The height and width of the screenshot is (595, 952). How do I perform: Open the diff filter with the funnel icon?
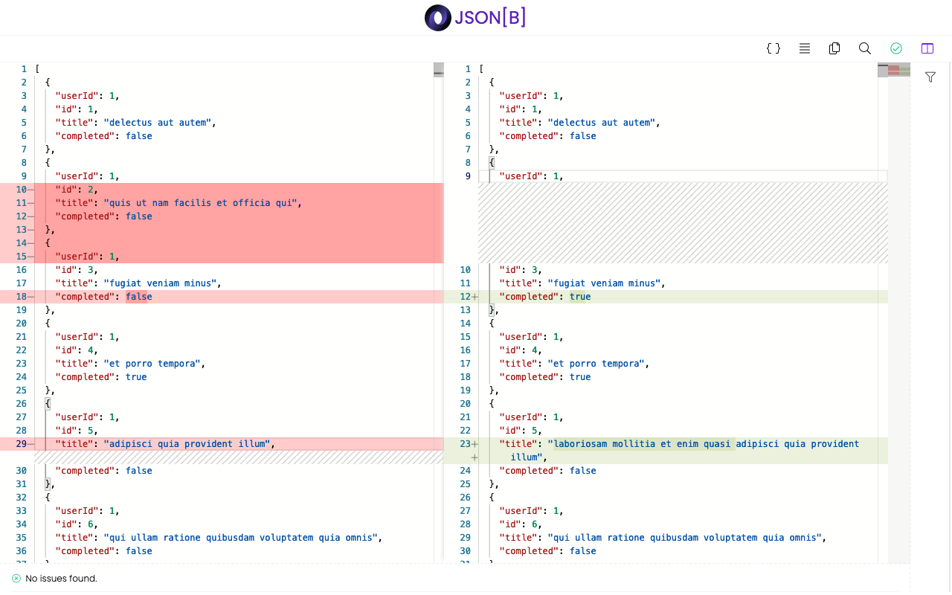tap(930, 77)
